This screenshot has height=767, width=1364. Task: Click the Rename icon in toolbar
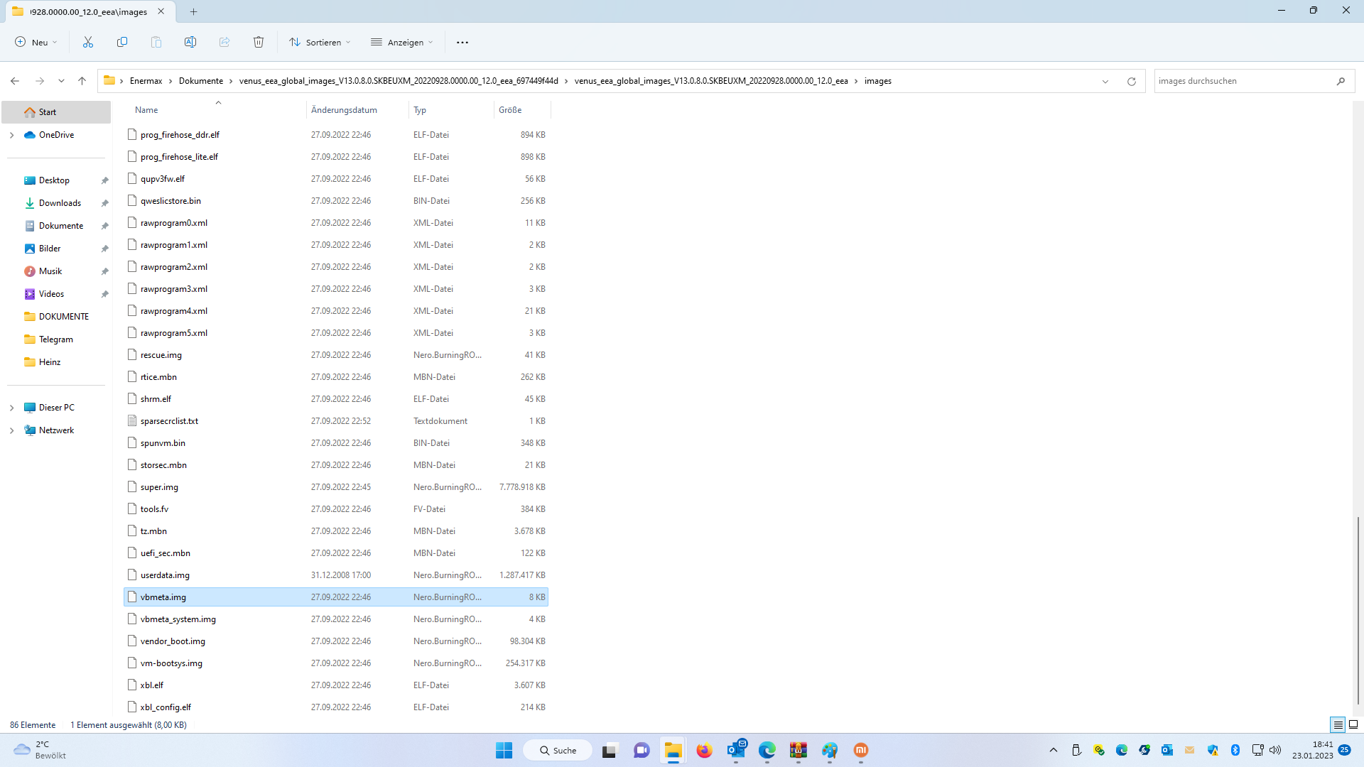[x=190, y=42]
